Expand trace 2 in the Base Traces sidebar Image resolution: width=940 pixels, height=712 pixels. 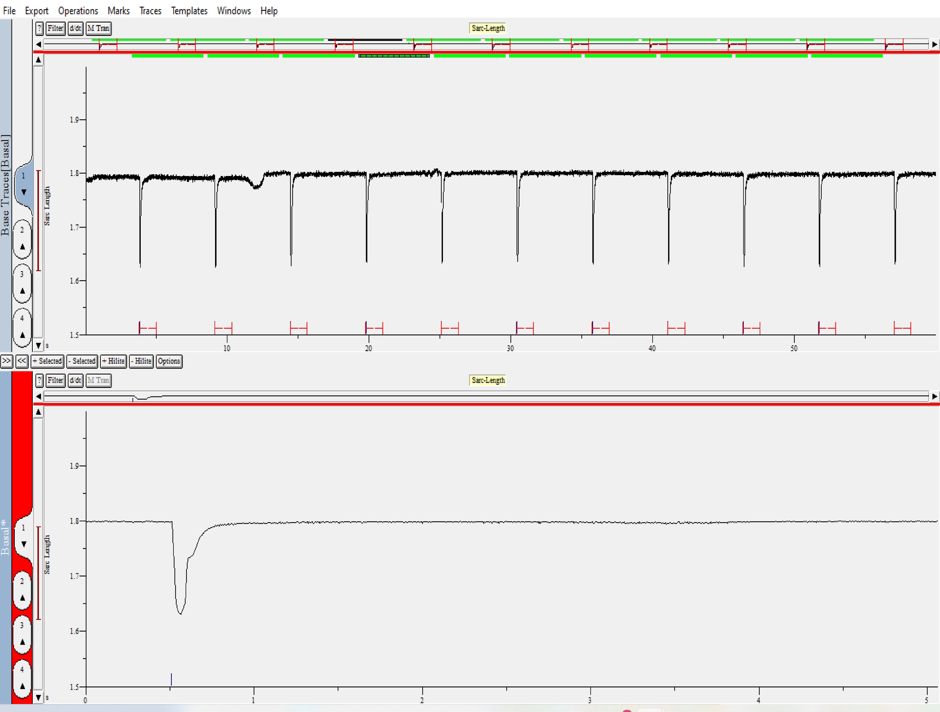pos(23,246)
